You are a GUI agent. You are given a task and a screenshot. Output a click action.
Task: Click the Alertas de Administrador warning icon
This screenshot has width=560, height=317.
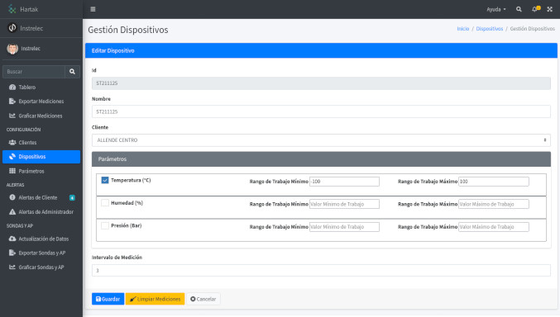[x=12, y=212]
